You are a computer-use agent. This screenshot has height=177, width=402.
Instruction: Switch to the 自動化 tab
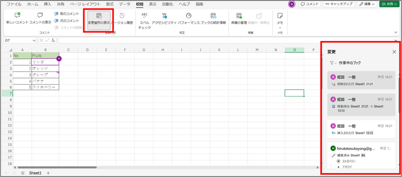(167, 4)
